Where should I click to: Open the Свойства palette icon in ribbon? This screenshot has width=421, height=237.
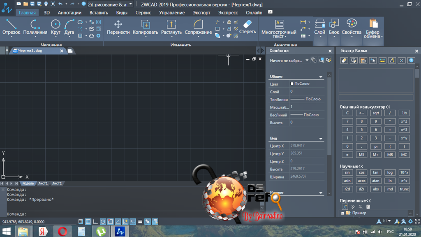[x=352, y=27]
